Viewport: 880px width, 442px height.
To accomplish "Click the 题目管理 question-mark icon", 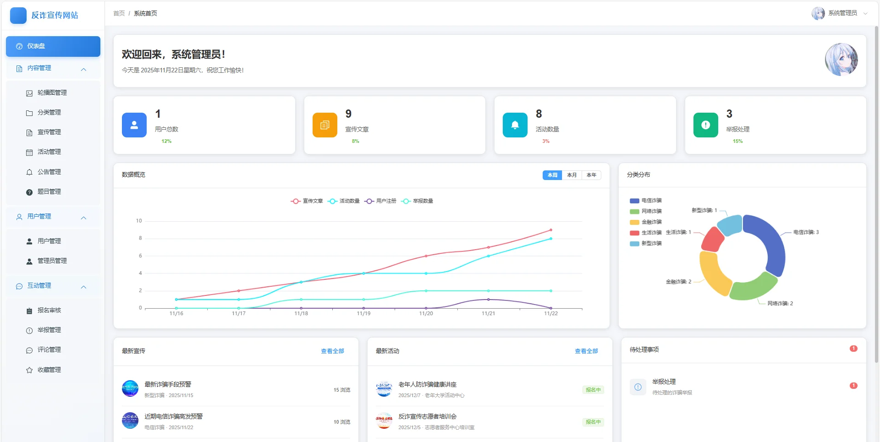I will (x=30, y=192).
